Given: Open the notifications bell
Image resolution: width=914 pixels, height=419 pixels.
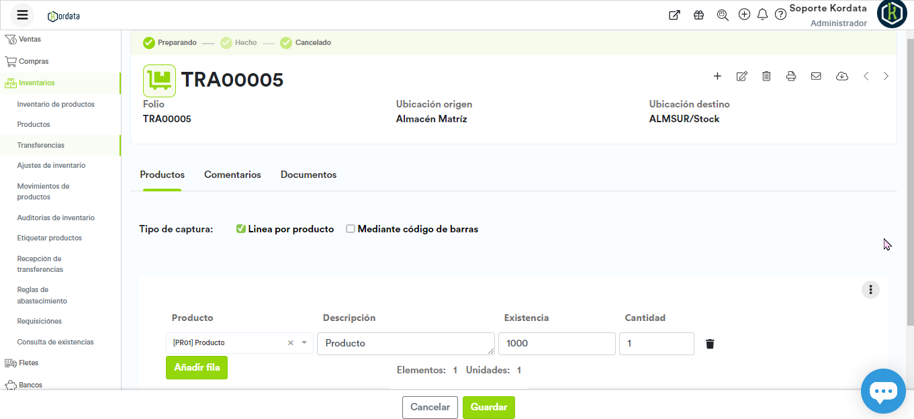Looking at the screenshot, I should click(x=762, y=15).
